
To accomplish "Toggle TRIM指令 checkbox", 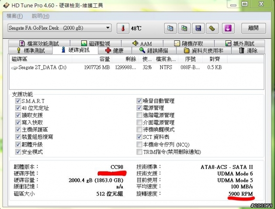I will [x=139, y=152].
